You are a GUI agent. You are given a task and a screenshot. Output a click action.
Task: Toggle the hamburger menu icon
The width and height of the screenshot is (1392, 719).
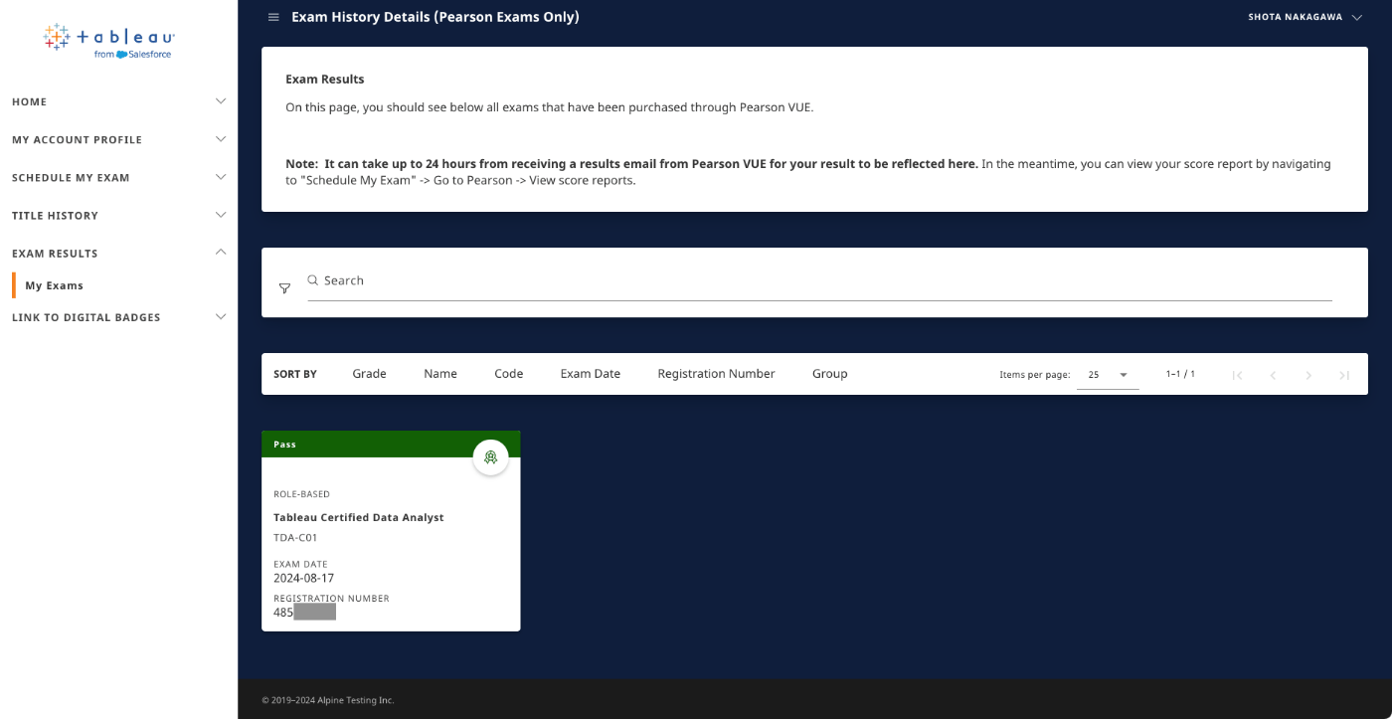click(273, 17)
